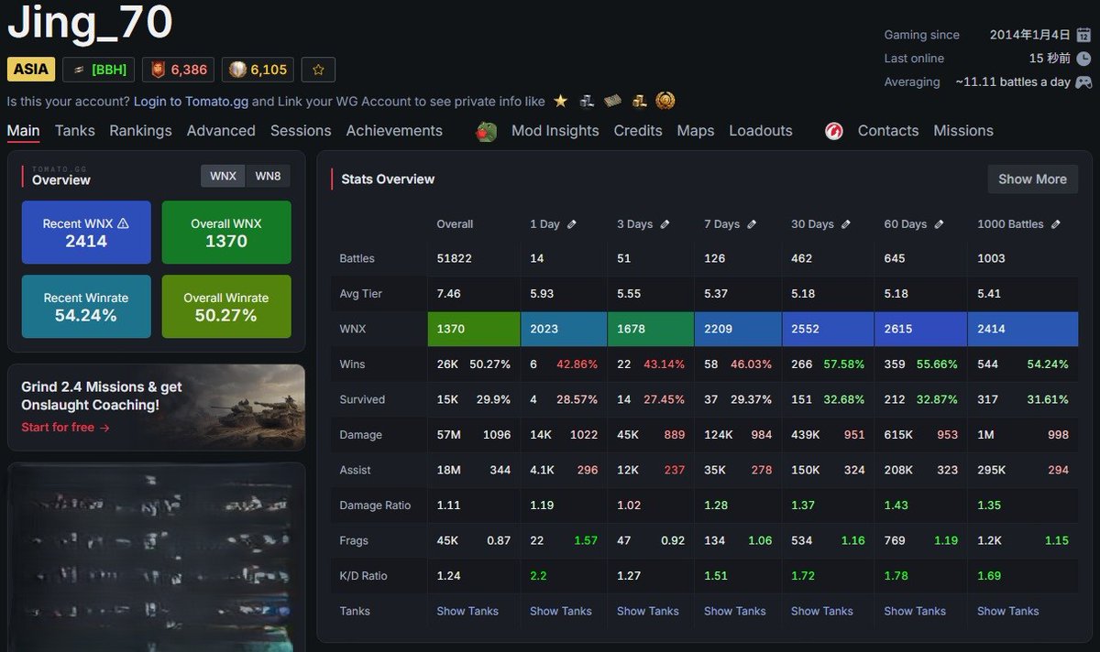Switch to the Sessions tab
The width and height of the screenshot is (1100, 652).
tap(301, 131)
